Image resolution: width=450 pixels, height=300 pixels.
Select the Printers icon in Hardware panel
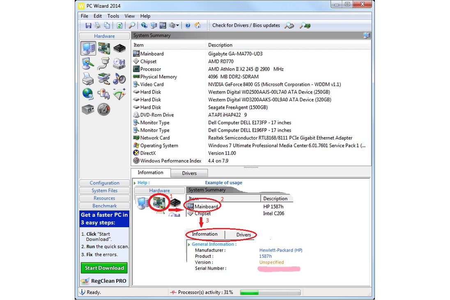click(88, 78)
